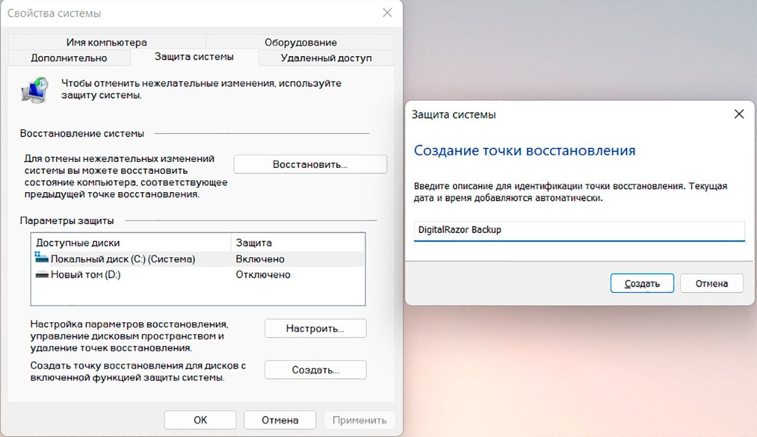Open the Оборудование tab
757x437 pixels.
(x=300, y=43)
